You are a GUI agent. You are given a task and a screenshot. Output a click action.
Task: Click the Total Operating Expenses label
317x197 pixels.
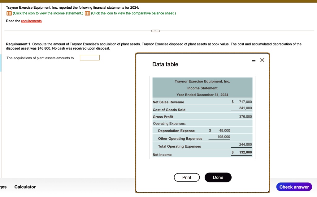point(180,146)
